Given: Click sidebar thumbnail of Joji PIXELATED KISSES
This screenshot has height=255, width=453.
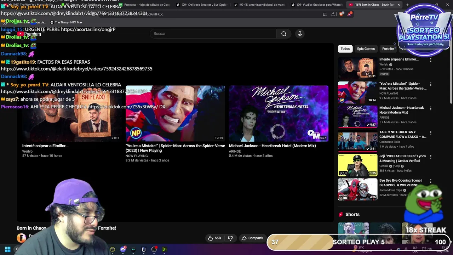Looking at the screenshot, I should (x=357, y=165).
